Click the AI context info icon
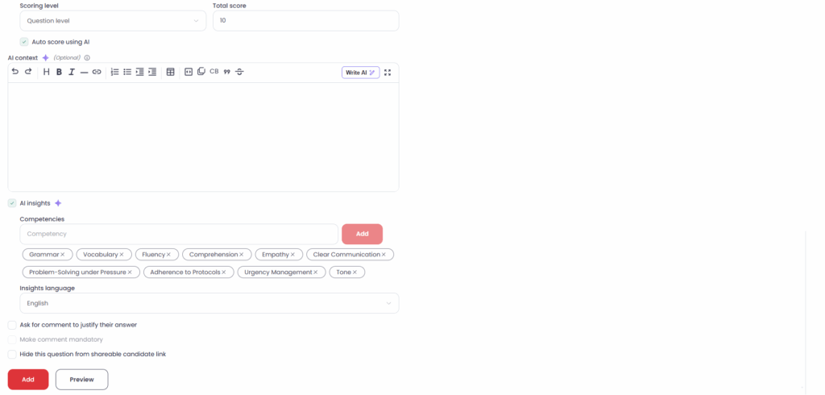The width and height of the screenshot is (825, 395). pos(87,58)
